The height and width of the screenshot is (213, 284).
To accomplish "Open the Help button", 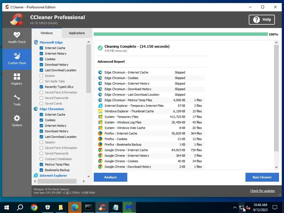I will [x=262, y=20].
